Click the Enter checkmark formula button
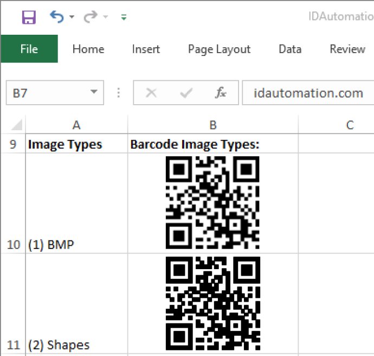The image size is (374, 356). (x=186, y=93)
